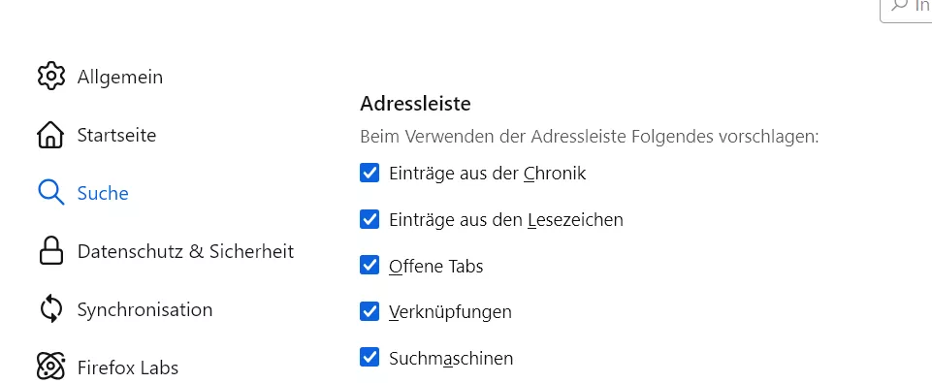Open the Allgemein settings category
This screenshot has width=932, height=383.
click(x=120, y=77)
